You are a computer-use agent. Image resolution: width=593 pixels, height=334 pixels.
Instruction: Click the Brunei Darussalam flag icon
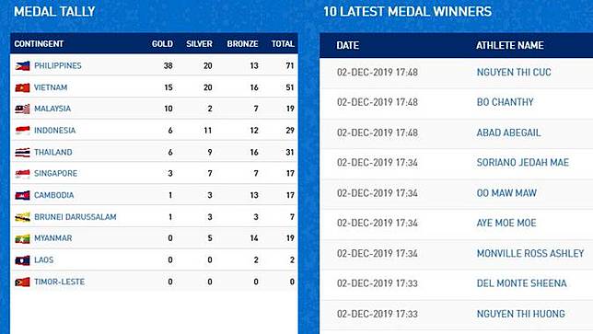[22, 217]
